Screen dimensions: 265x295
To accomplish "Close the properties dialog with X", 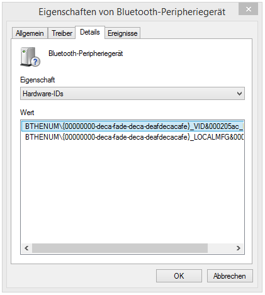I will tap(248, 9).
